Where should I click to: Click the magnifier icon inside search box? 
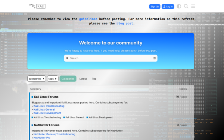coord(67,58)
